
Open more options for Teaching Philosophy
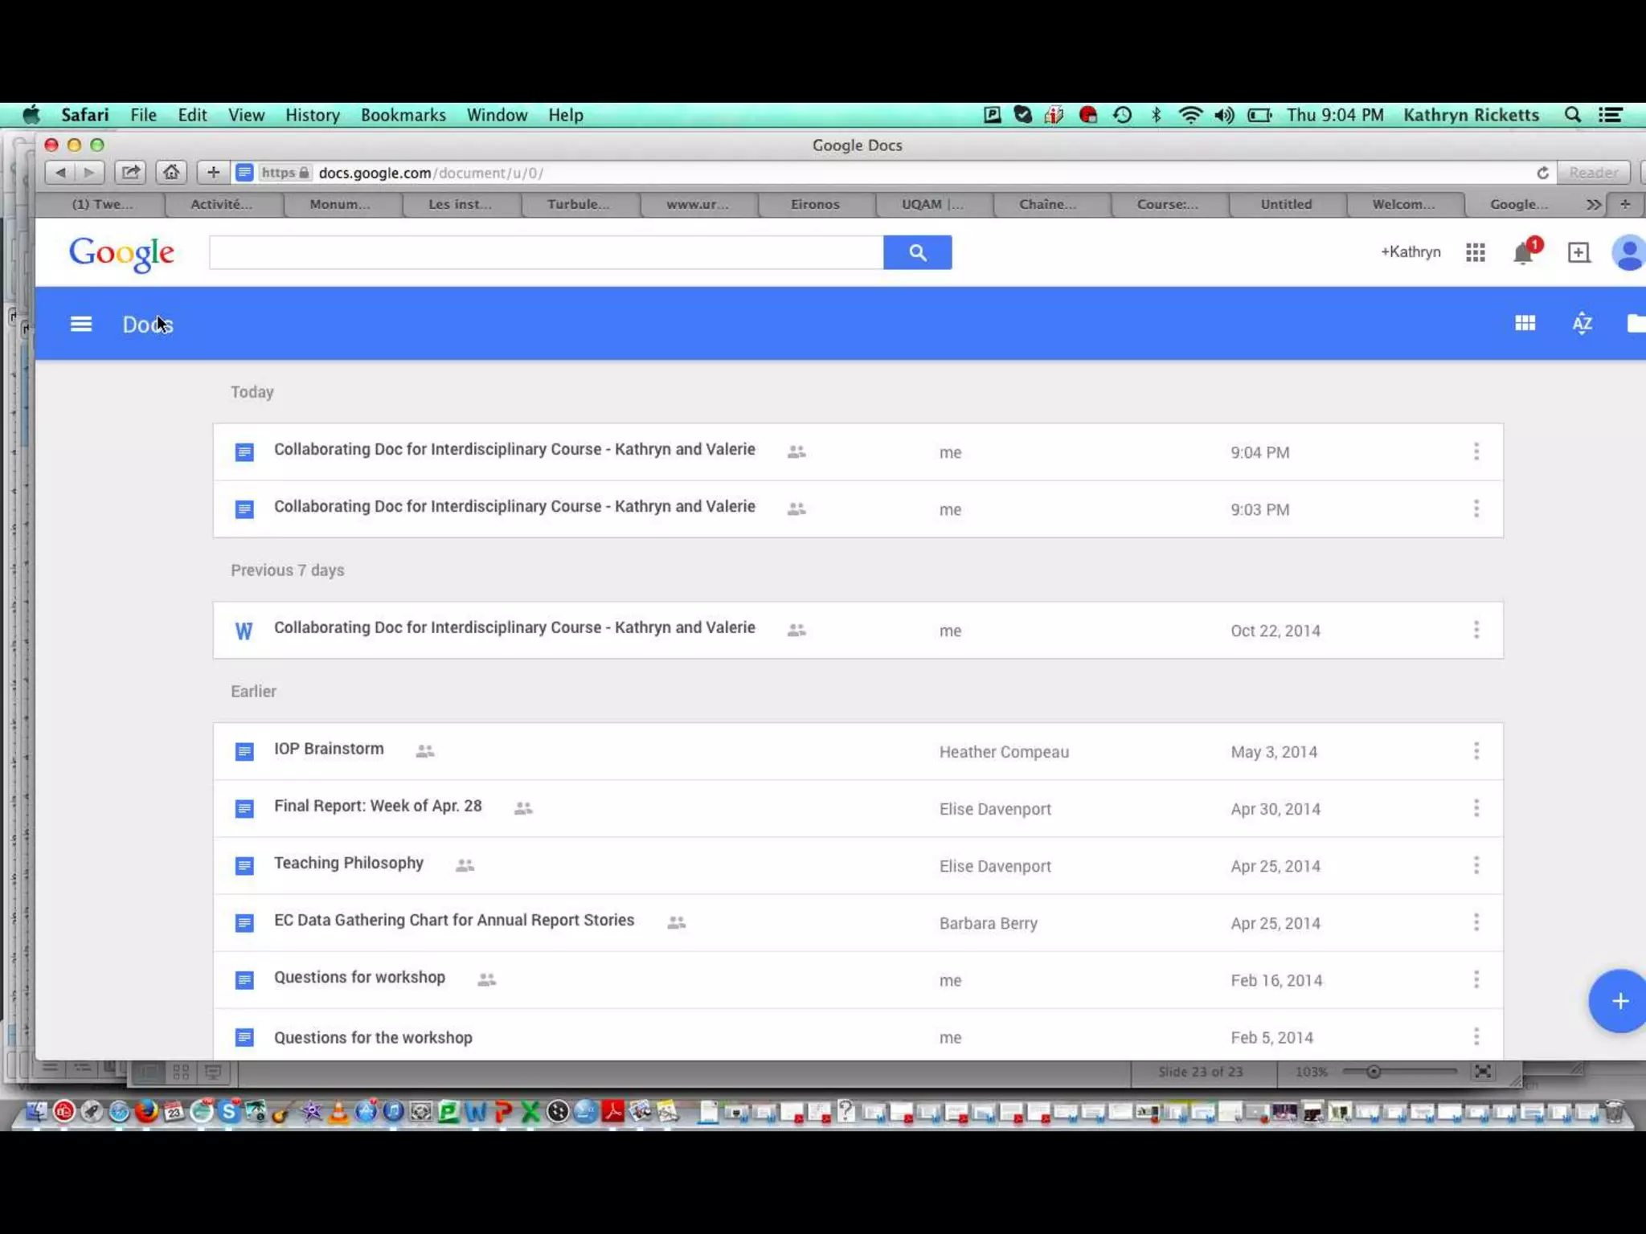pyautogui.click(x=1476, y=865)
